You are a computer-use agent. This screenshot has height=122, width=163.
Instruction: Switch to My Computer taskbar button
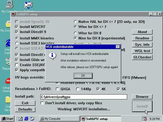click(59, 119)
